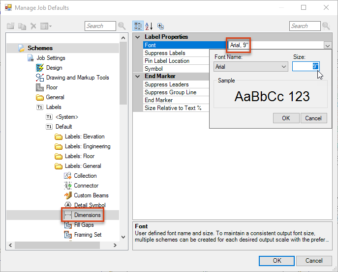Select the Detail Symbol label item
This screenshot has height=272, width=338.
pyautogui.click(x=90, y=205)
